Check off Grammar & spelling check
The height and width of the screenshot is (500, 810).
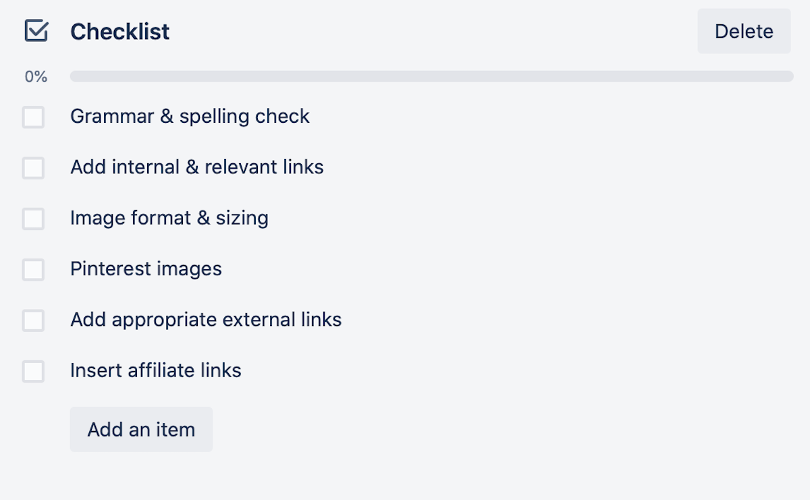click(33, 117)
